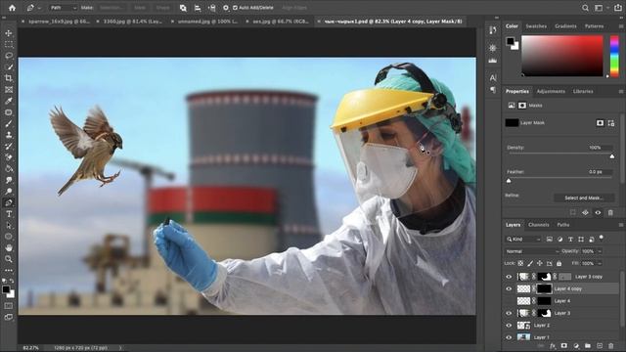Hide Layer 1 visibility eye
Image resolution: width=626 pixels, height=352 pixels.
point(509,337)
